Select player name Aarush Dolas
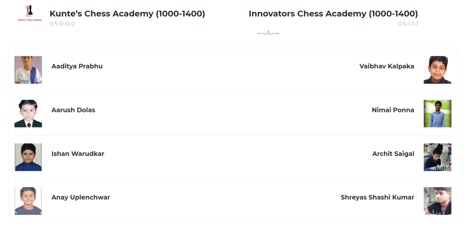 [x=73, y=110]
